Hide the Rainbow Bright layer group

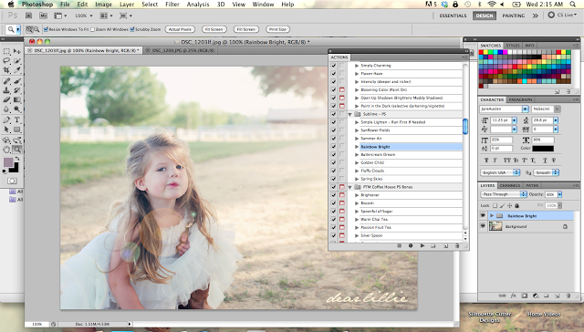pos(483,215)
